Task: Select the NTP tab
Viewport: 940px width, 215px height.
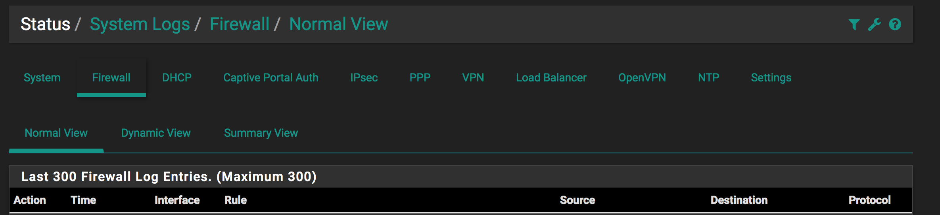Action: point(708,77)
